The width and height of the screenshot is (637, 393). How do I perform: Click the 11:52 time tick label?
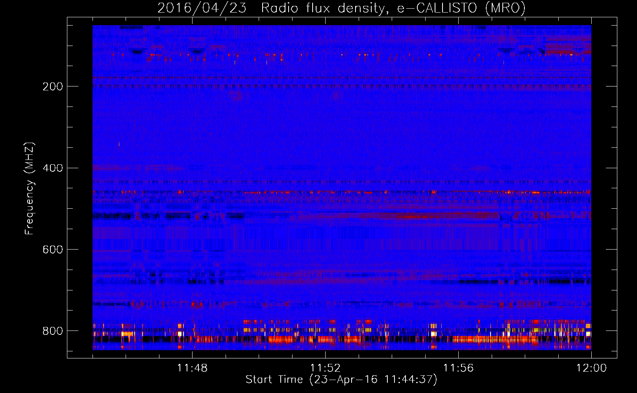click(x=325, y=368)
